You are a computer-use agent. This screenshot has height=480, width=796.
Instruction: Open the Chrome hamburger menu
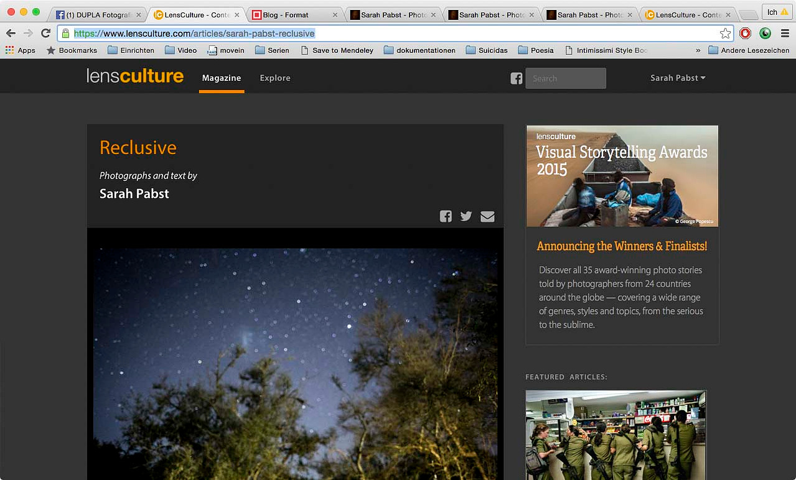pyautogui.click(x=785, y=34)
